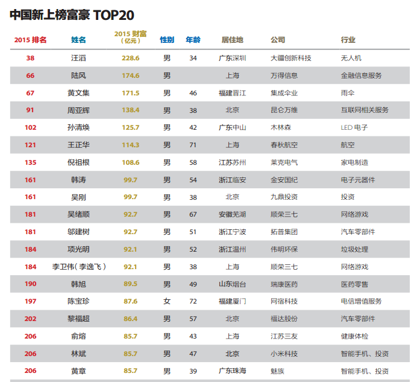
Task: Click company 伟明环保
Action: [x=284, y=249]
